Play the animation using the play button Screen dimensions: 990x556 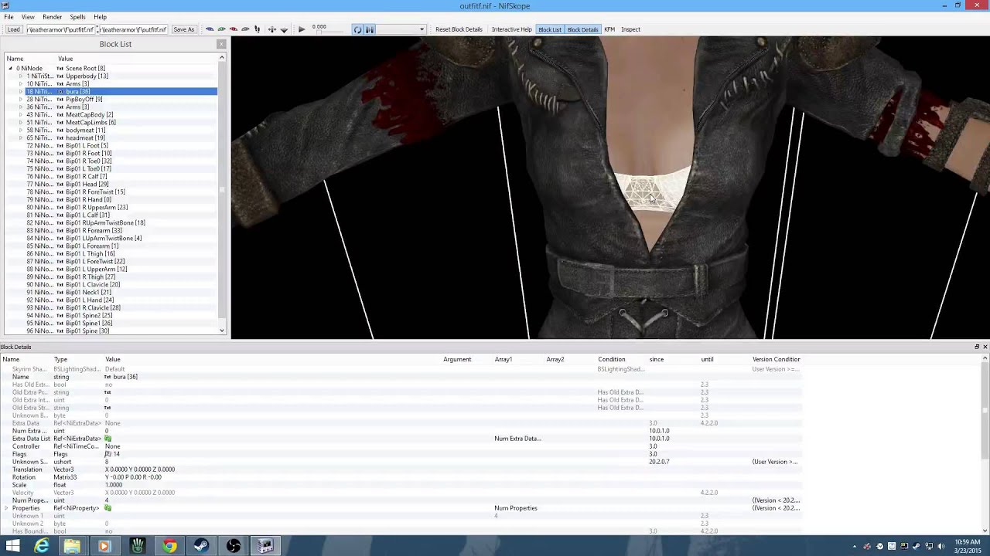[302, 29]
